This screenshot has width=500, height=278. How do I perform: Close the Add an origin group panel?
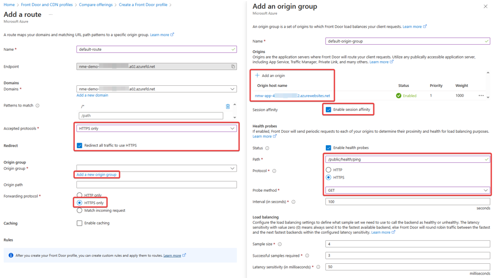tap(485, 7)
